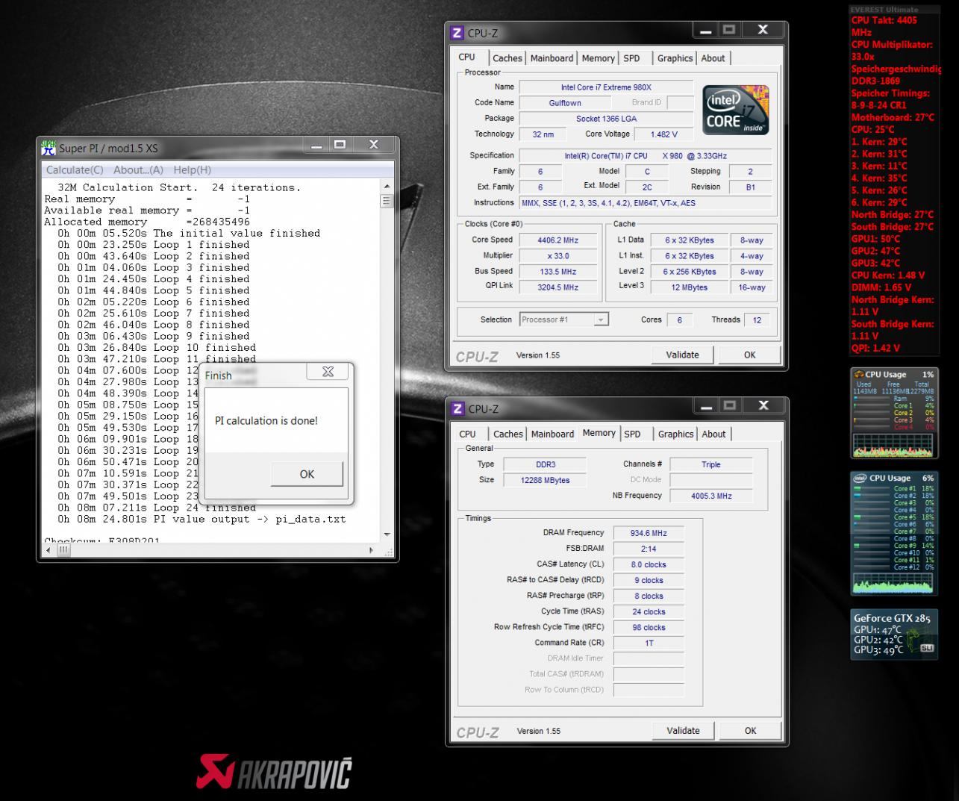Viewport: 959px width, 801px height.
Task: Click the CPU-Z icon in lower Memory window title
Action: pos(458,409)
